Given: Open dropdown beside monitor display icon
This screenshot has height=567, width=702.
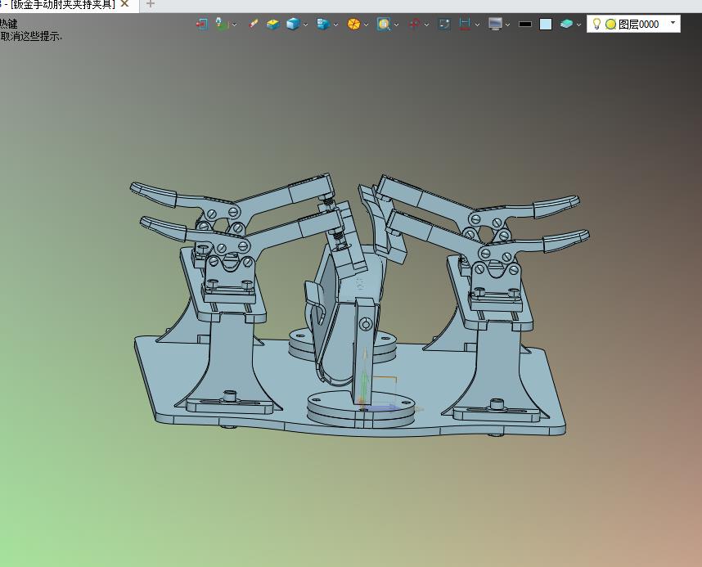Looking at the screenshot, I should [x=508, y=25].
